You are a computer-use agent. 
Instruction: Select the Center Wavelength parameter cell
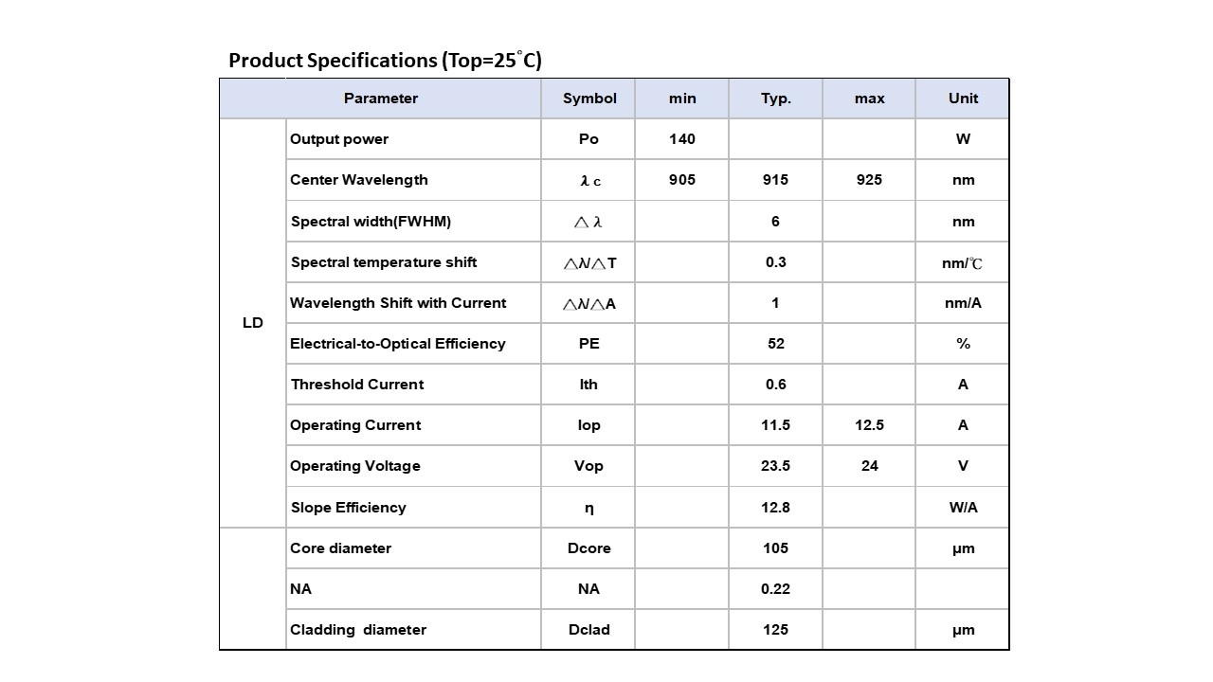coord(359,180)
